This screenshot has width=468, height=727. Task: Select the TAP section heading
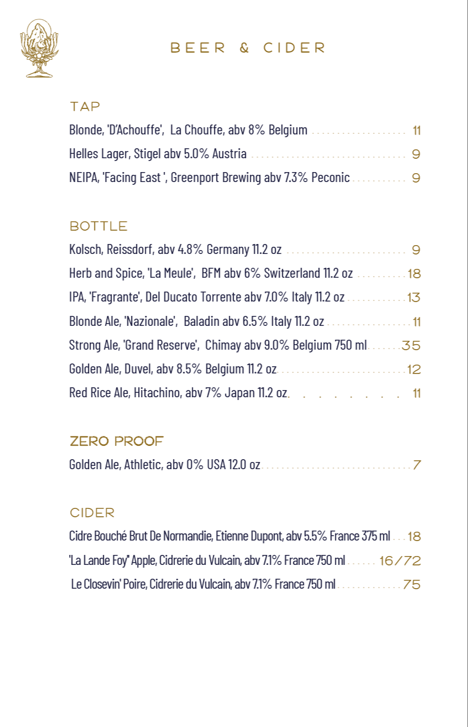85,106
